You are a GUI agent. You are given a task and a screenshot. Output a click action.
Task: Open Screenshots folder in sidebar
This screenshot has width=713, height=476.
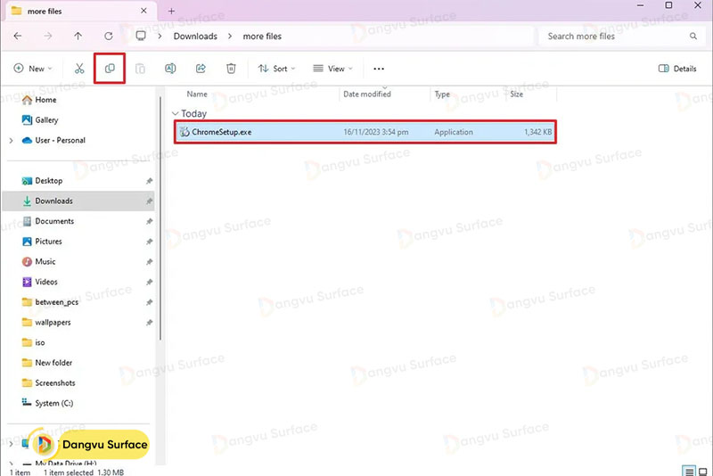[54, 382]
